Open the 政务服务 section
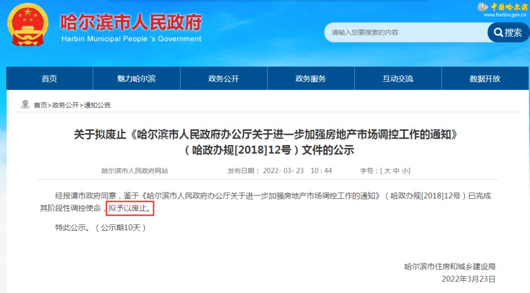This screenshot has height=293, width=530. 311,78
